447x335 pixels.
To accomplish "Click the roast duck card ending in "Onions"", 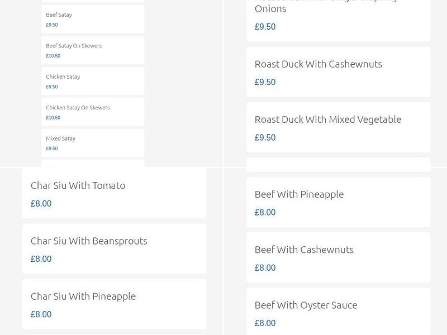I will pos(338,17).
